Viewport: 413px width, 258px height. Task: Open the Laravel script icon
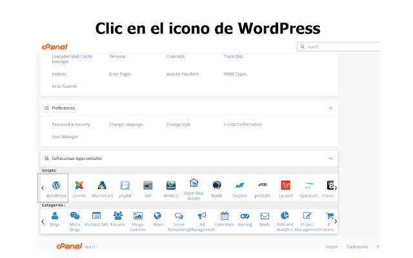(x=285, y=185)
